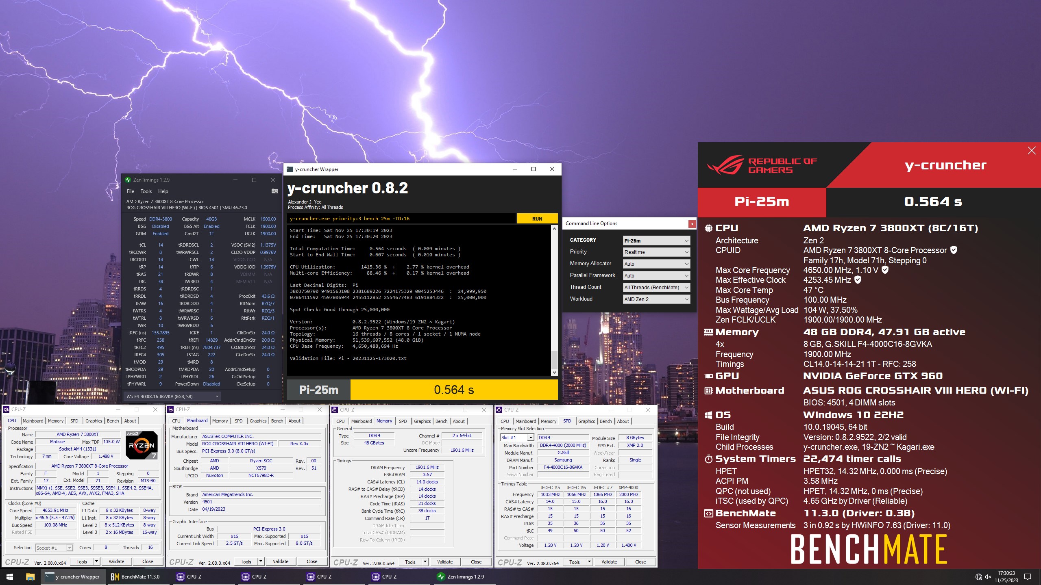This screenshot has height=585, width=1041.
Task: Open the Parallel Framework dropdown
Action: click(x=656, y=276)
